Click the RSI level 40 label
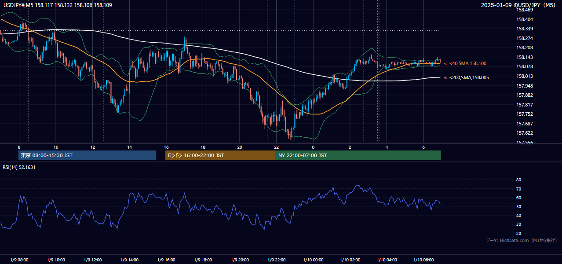The image size is (562, 264). 518,215
